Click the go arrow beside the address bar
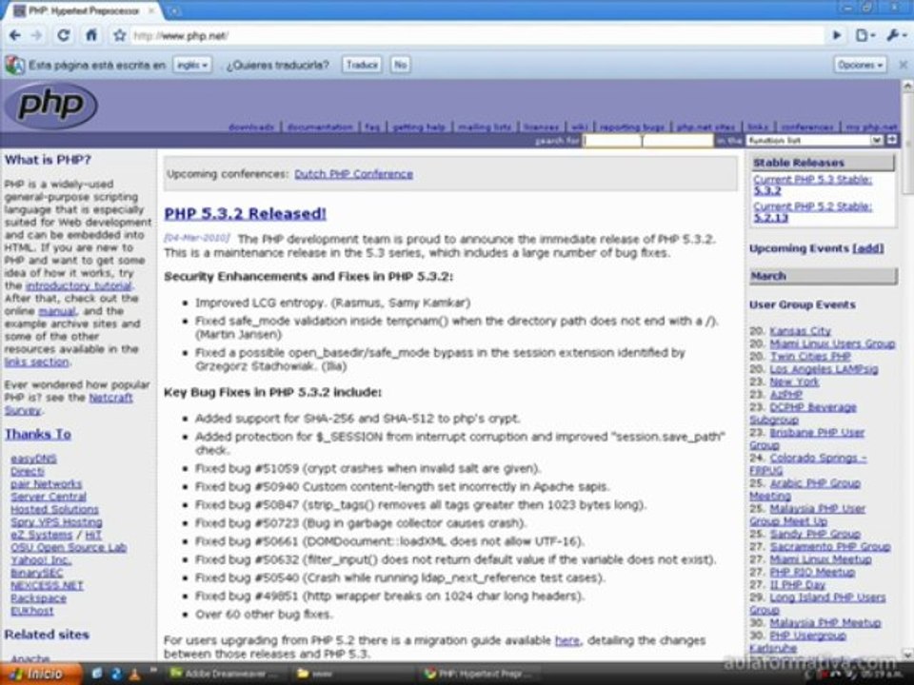This screenshot has height=685, width=914. click(x=837, y=35)
